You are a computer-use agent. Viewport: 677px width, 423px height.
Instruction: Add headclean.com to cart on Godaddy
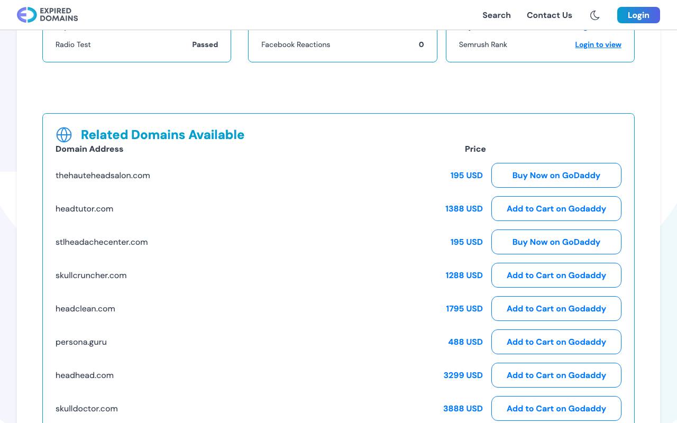556,308
